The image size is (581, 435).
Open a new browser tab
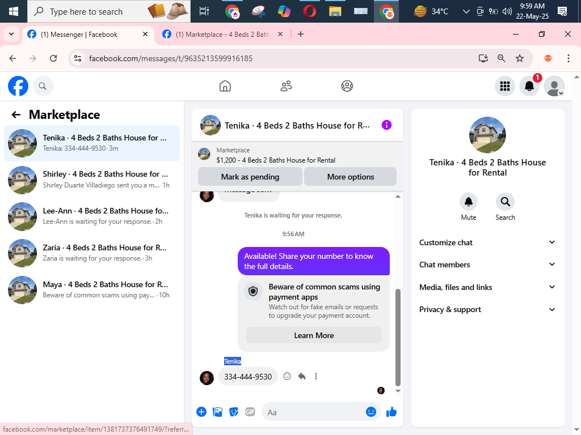301,35
